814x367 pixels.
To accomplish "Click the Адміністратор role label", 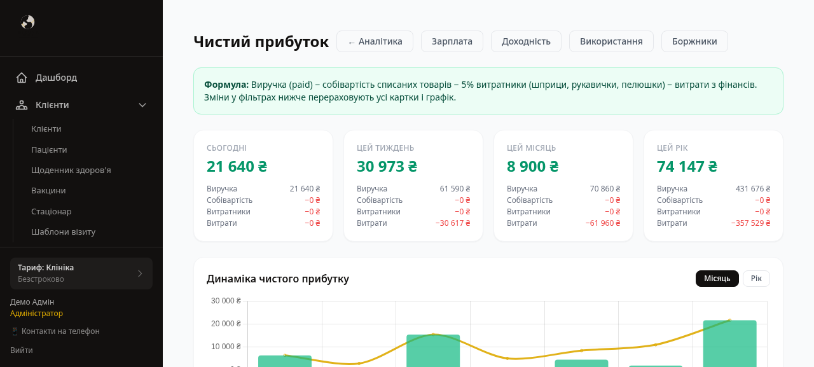I will tap(36, 313).
